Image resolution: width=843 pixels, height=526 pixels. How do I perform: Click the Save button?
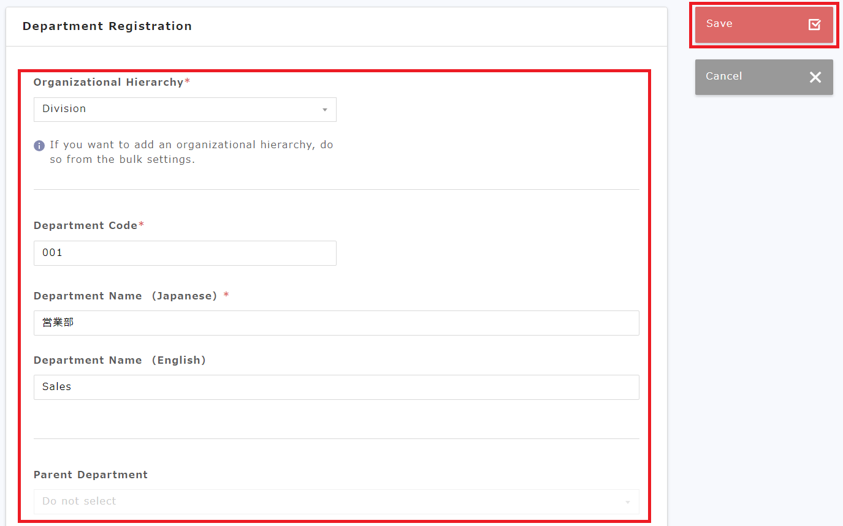[764, 24]
